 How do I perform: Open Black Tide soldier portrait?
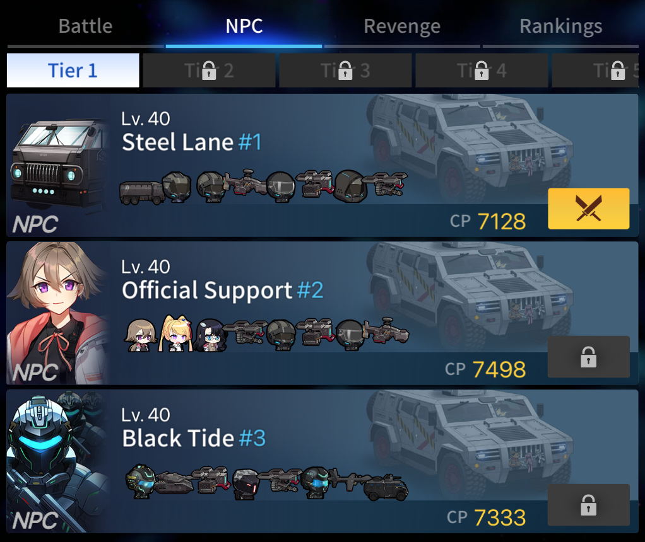(x=59, y=461)
